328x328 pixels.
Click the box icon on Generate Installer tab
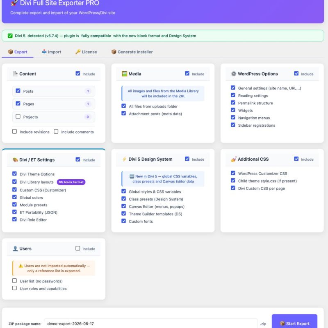coord(114,52)
